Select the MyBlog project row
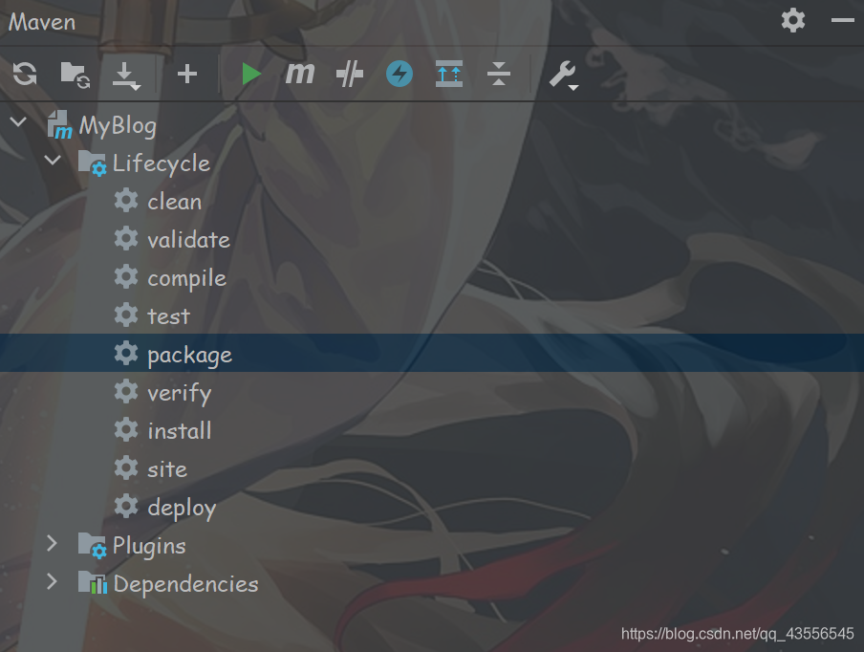 point(432,125)
